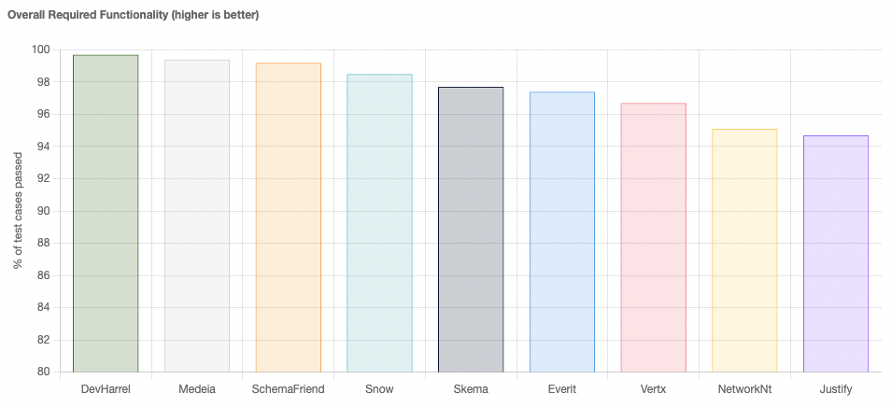Click the Snow axis label
892x407 pixels.
[x=379, y=389]
